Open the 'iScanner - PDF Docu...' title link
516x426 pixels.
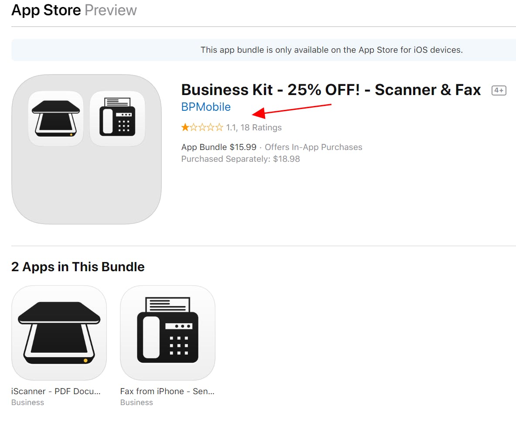coord(56,391)
